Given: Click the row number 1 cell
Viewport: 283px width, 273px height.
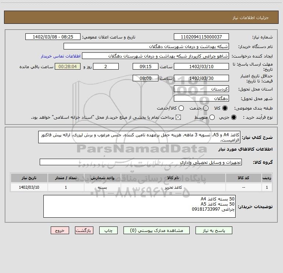Looking at the screenshot, I should 267,187.
